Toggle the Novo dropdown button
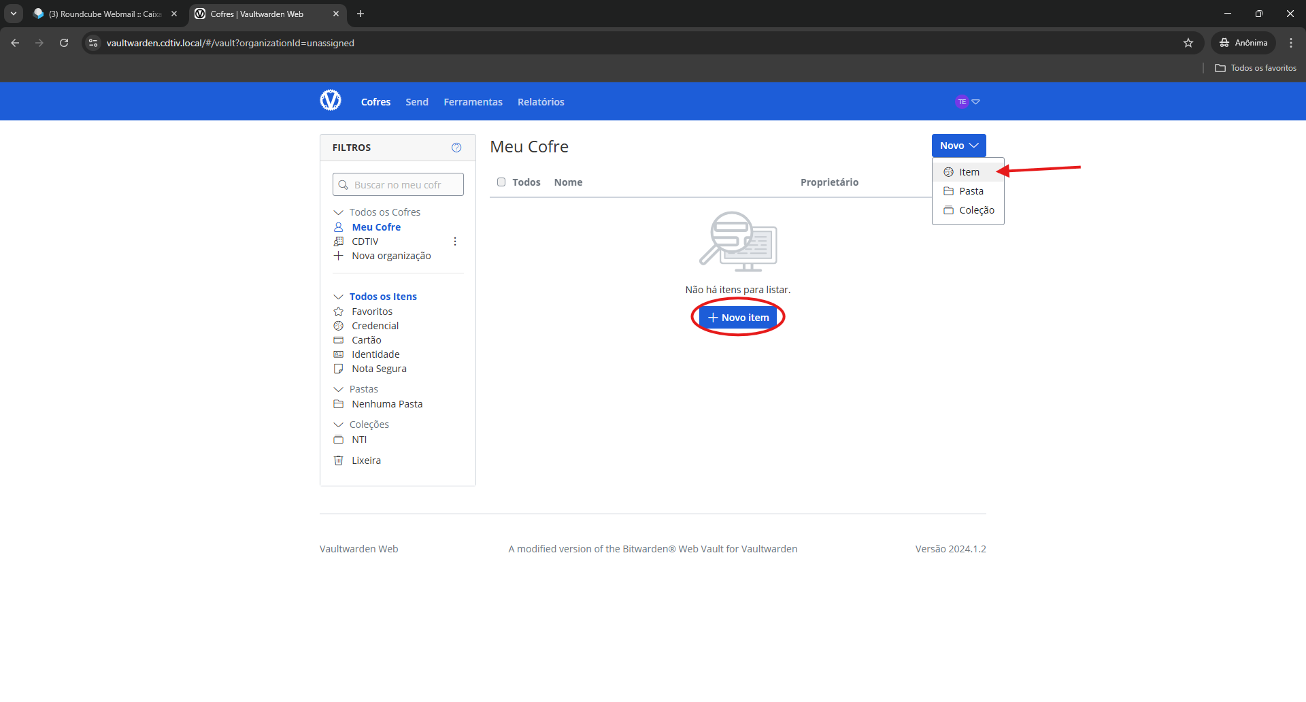1306x702 pixels. [x=958, y=146]
